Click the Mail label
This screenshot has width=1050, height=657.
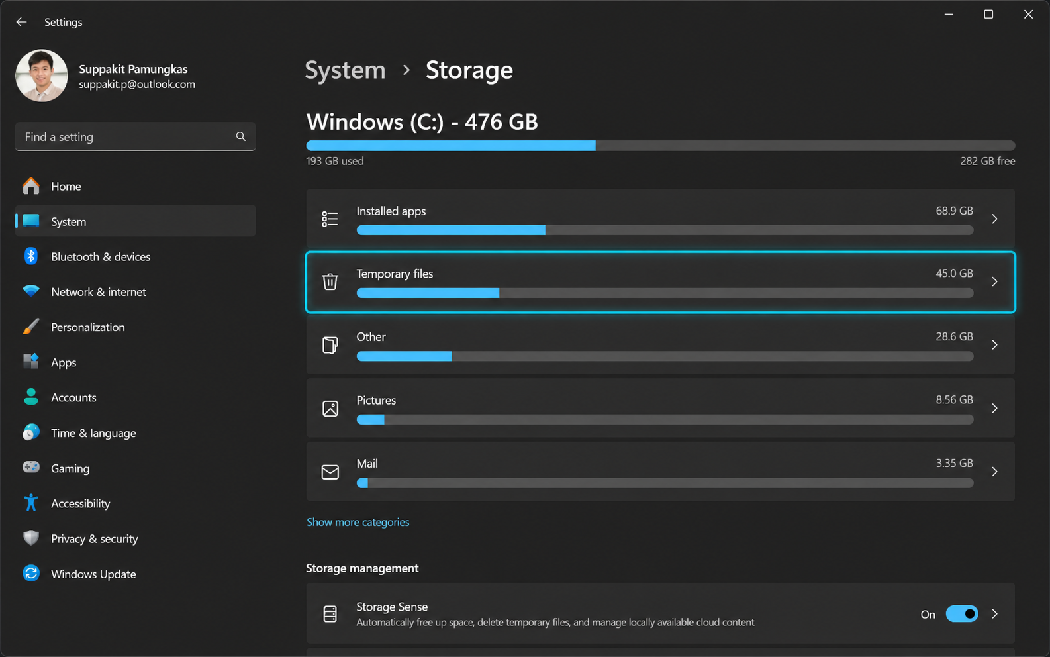coord(367,464)
